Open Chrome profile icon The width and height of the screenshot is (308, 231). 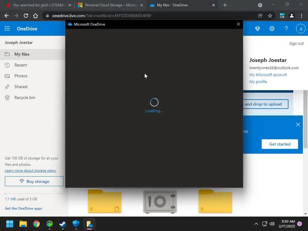(x=292, y=16)
